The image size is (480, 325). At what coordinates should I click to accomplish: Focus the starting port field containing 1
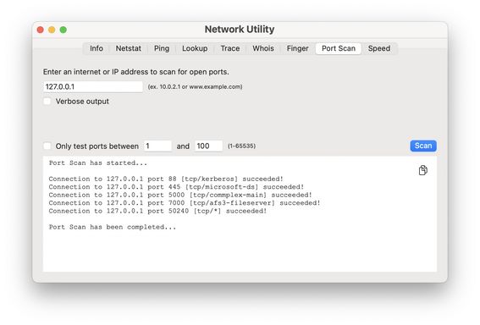157,146
